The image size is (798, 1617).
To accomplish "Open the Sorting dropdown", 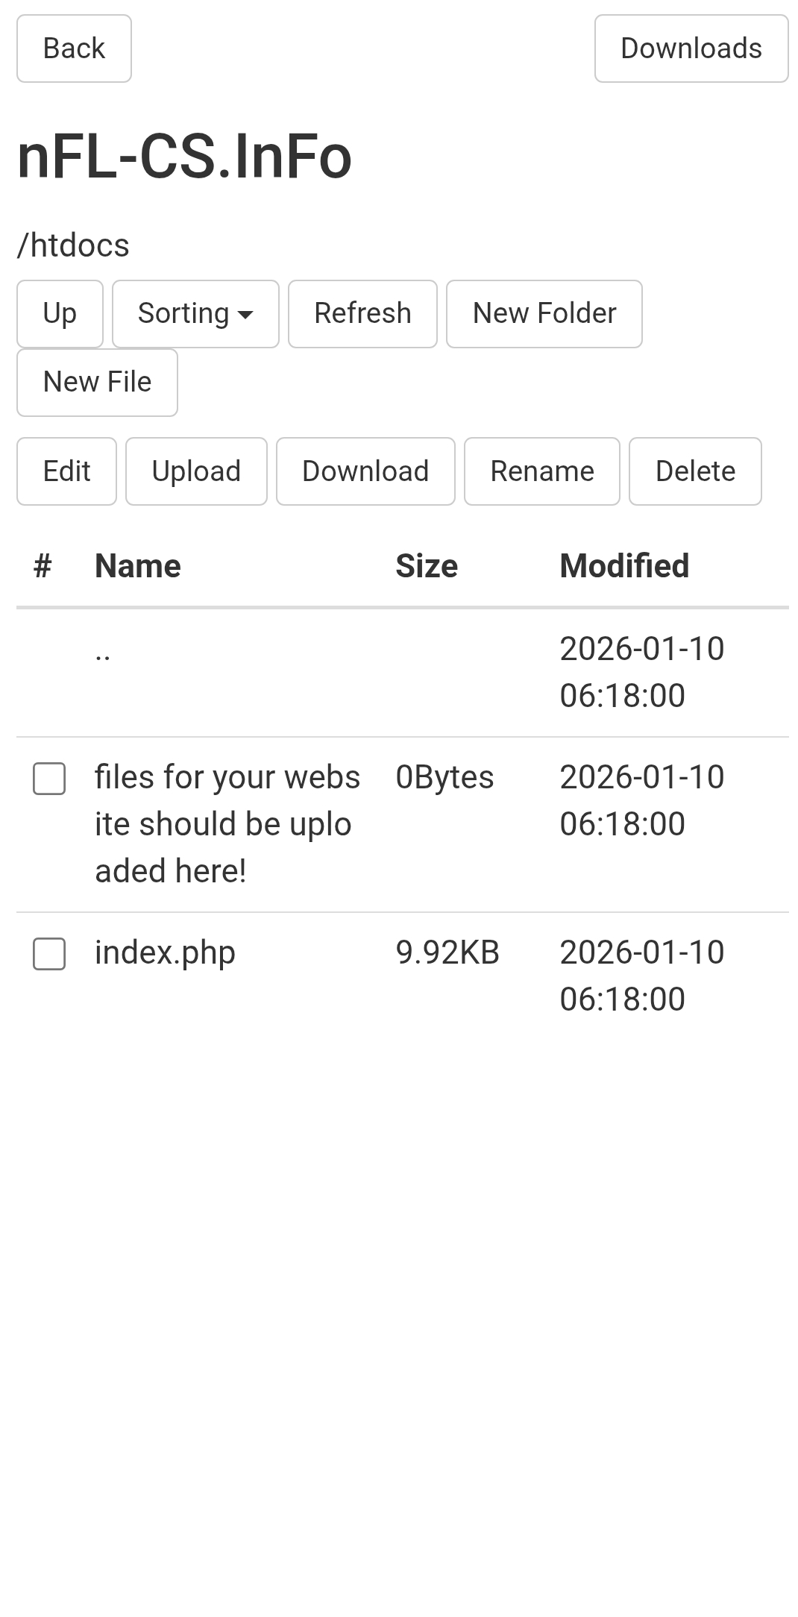I will click(195, 313).
